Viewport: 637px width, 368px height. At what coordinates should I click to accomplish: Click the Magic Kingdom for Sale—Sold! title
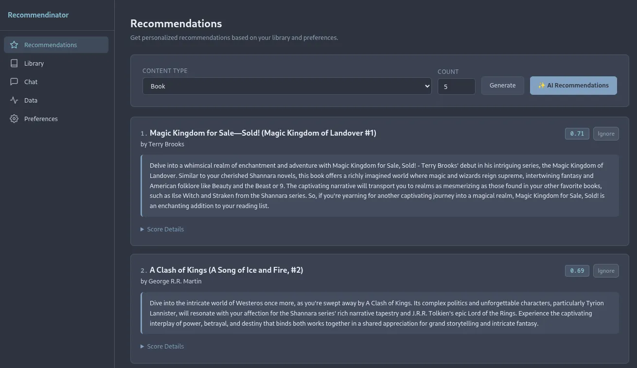click(x=263, y=133)
